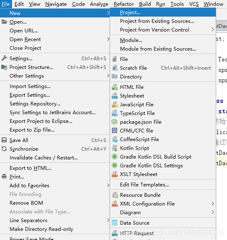Viewport: 227px width, 240px height.
Task: Choose Sync Settings to JetBrains Account...
Action: (55, 113)
